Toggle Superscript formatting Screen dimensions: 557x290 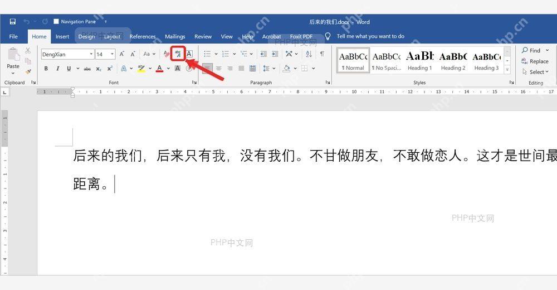pyautogui.click(x=110, y=69)
